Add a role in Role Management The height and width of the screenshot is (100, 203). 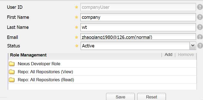point(168,55)
